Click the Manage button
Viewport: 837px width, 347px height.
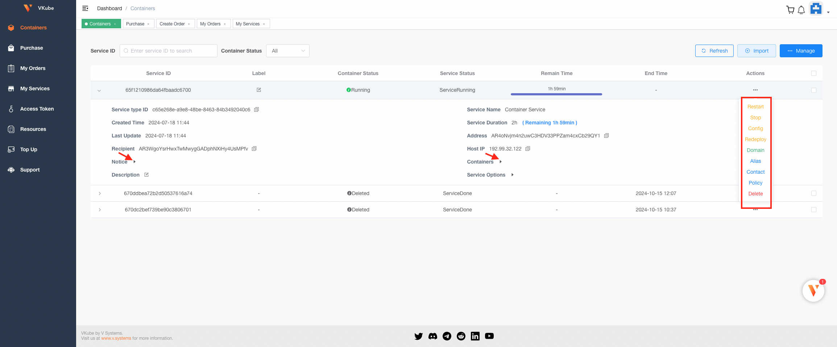pos(801,51)
